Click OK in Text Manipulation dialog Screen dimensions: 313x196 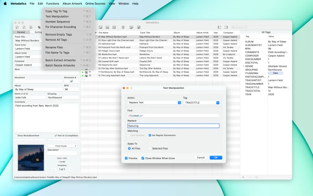click(216, 157)
